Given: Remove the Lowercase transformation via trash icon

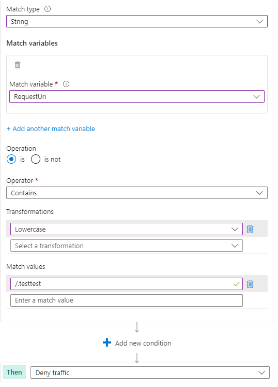Looking at the screenshot, I should (250, 229).
